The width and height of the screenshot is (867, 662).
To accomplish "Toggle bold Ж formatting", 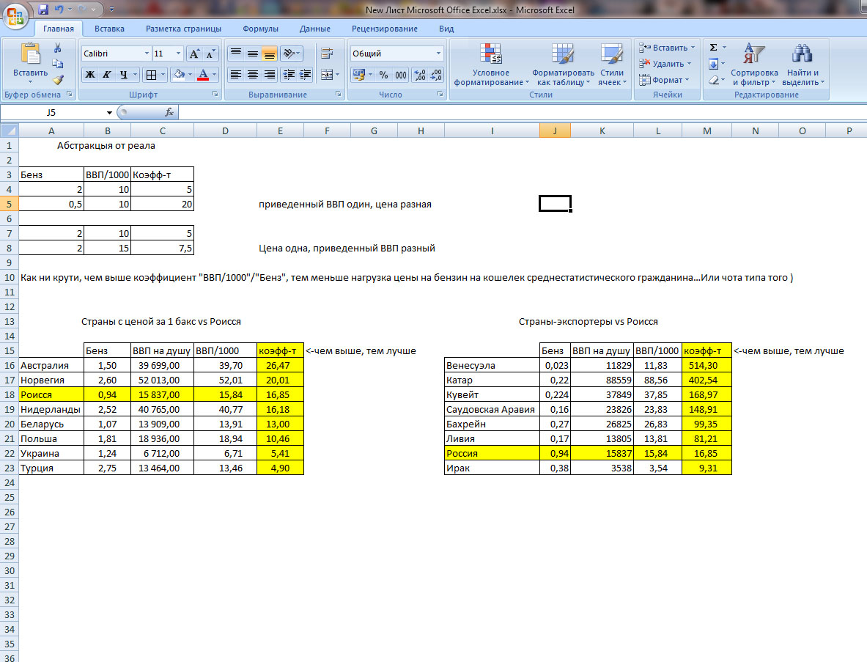I will [x=90, y=75].
